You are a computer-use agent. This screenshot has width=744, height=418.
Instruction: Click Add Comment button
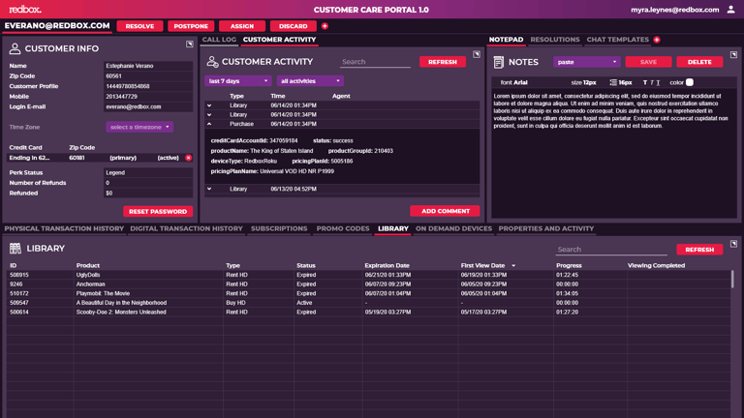coord(445,211)
